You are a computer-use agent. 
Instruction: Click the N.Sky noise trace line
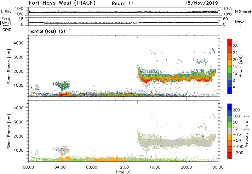(x=123, y=12)
